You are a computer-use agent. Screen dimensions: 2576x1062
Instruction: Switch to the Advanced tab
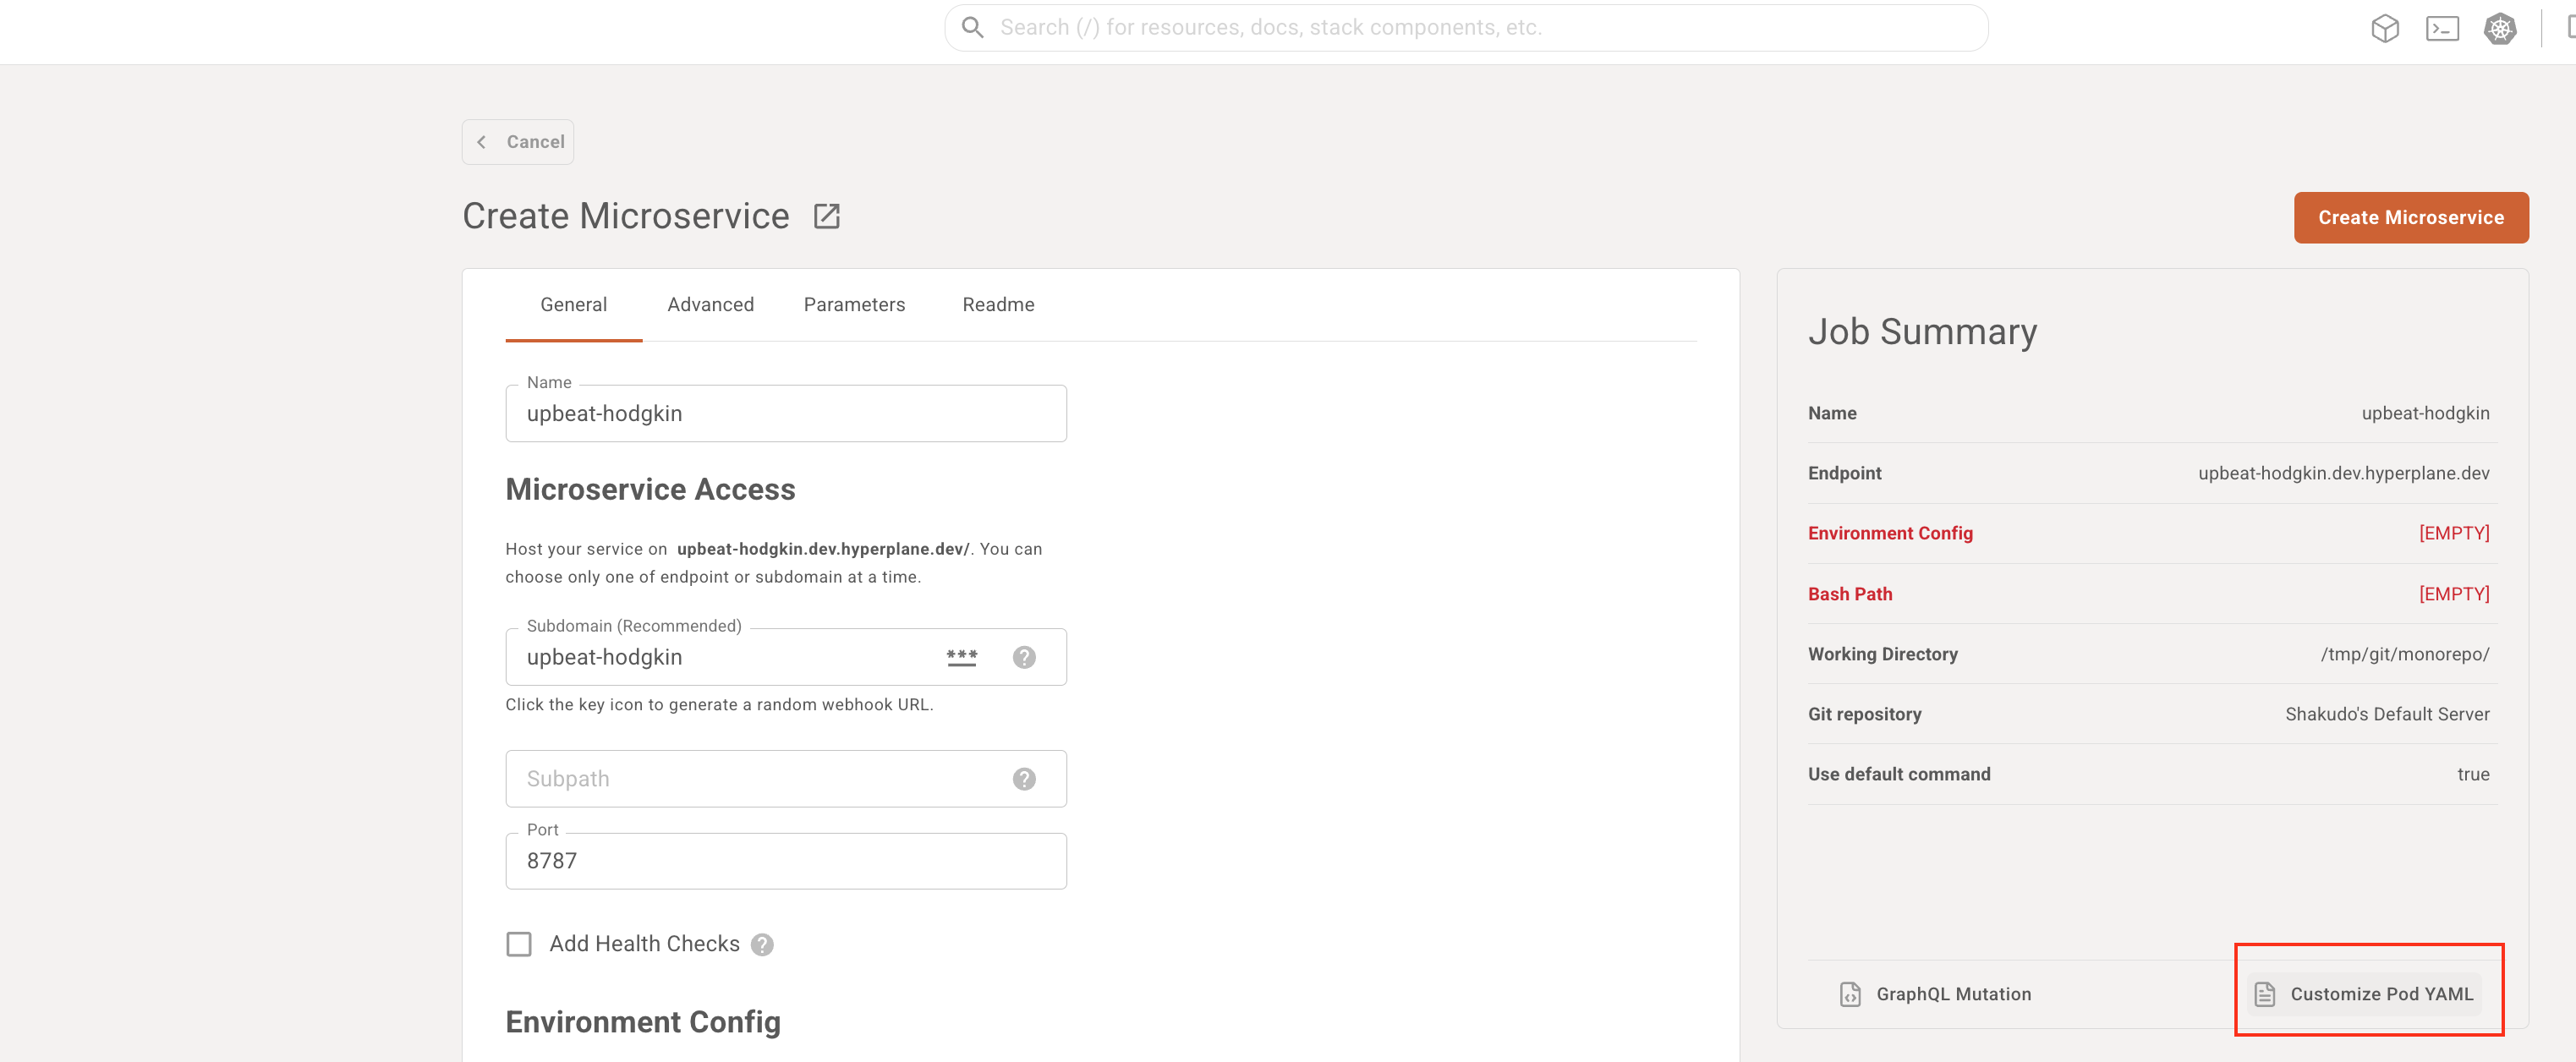[x=710, y=305]
